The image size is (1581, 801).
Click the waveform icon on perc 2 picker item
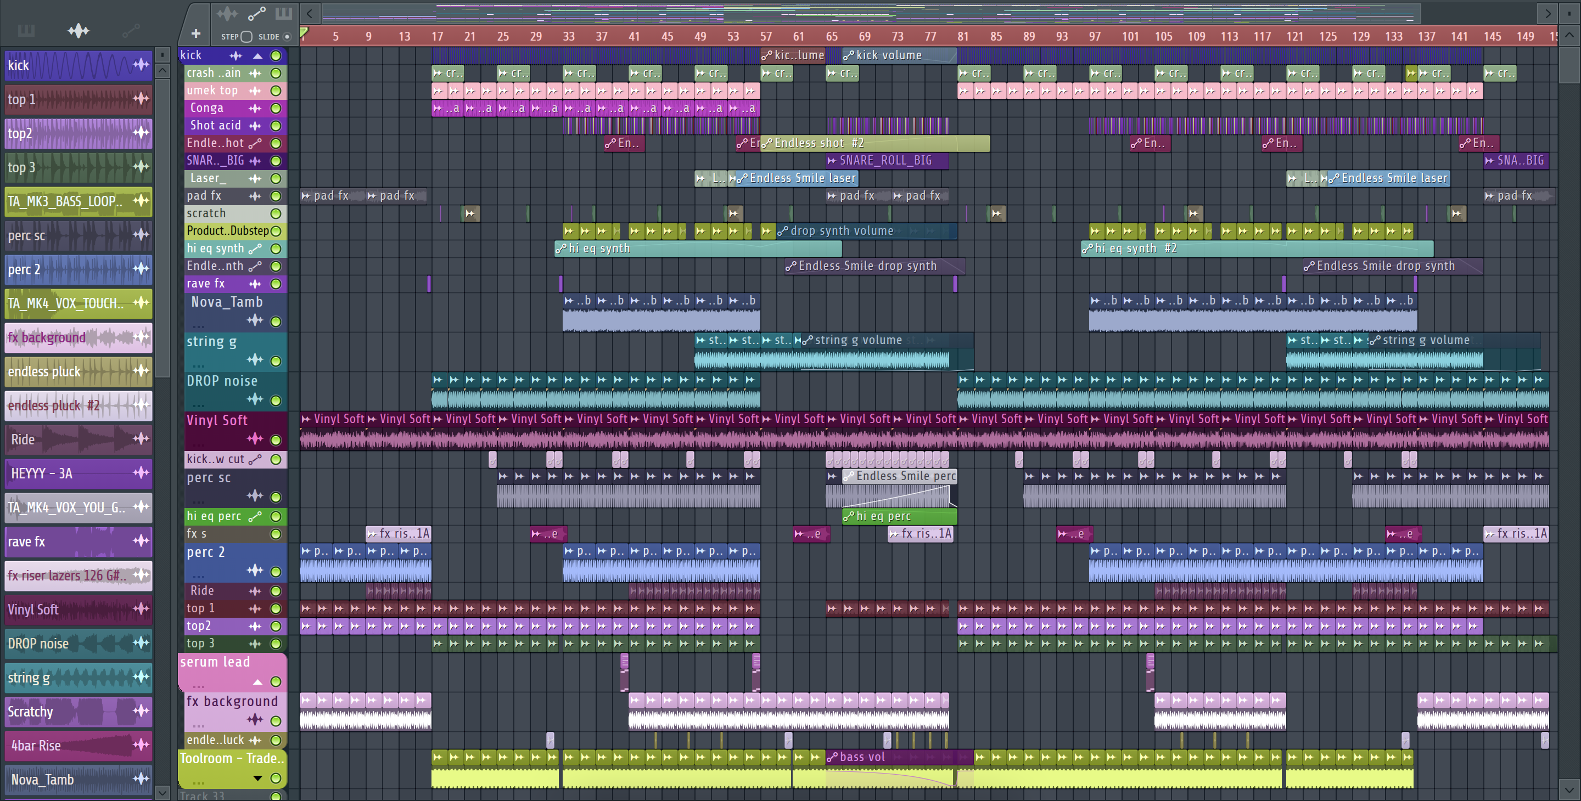[x=141, y=268]
